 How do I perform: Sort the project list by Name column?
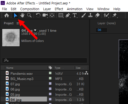pyautogui.click(x=10, y=68)
